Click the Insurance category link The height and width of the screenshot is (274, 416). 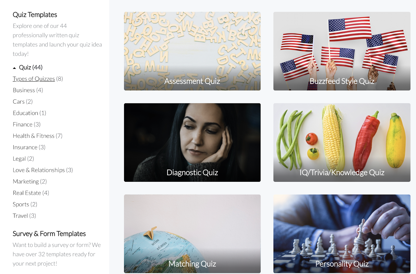click(x=25, y=147)
